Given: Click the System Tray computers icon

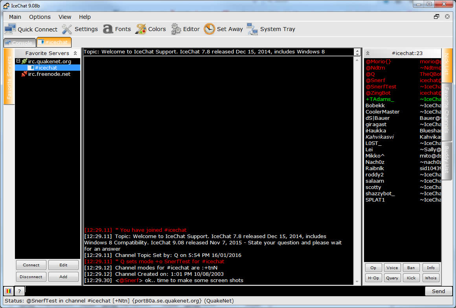Looking at the screenshot, I should point(252,29).
